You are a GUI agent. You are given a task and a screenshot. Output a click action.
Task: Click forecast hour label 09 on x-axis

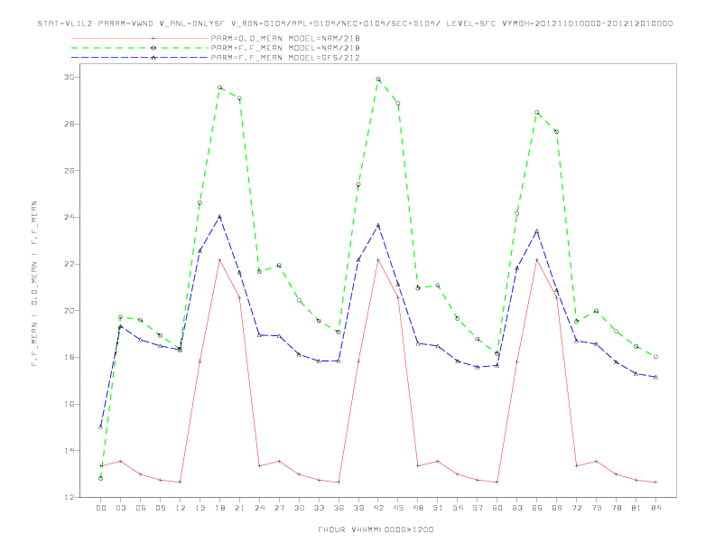coord(160,508)
